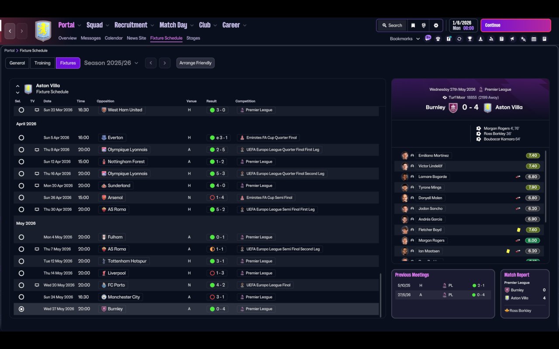The height and width of the screenshot is (349, 559).
Task: Click the megaphone icon in bookmarks bar
Action: pyautogui.click(x=512, y=39)
